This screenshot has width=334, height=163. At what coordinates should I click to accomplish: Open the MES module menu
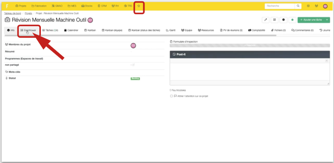72,6
